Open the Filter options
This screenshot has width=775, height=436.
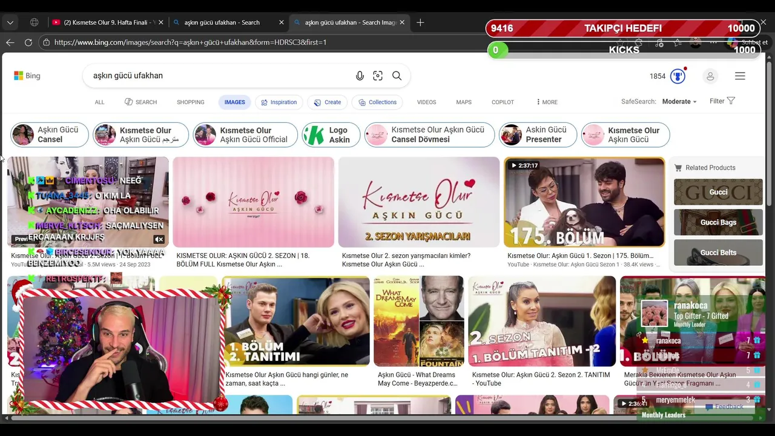(x=722, y=101)
